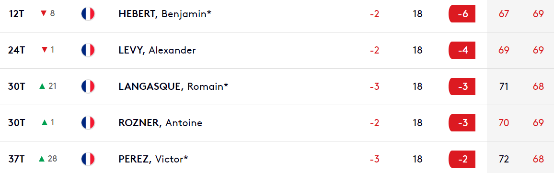
Task: Open PEREZ, Victor player profile
Action: (x=153, y=159)
